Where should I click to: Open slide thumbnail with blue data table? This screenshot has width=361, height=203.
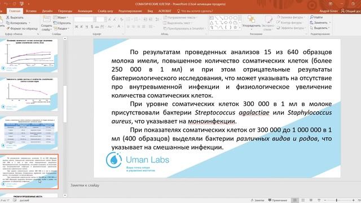point(29,133)
